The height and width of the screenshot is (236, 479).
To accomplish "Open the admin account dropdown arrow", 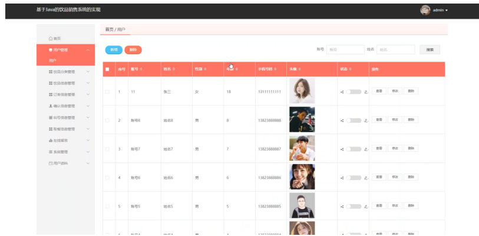I will pyautogui.click(x=447, y=11).
